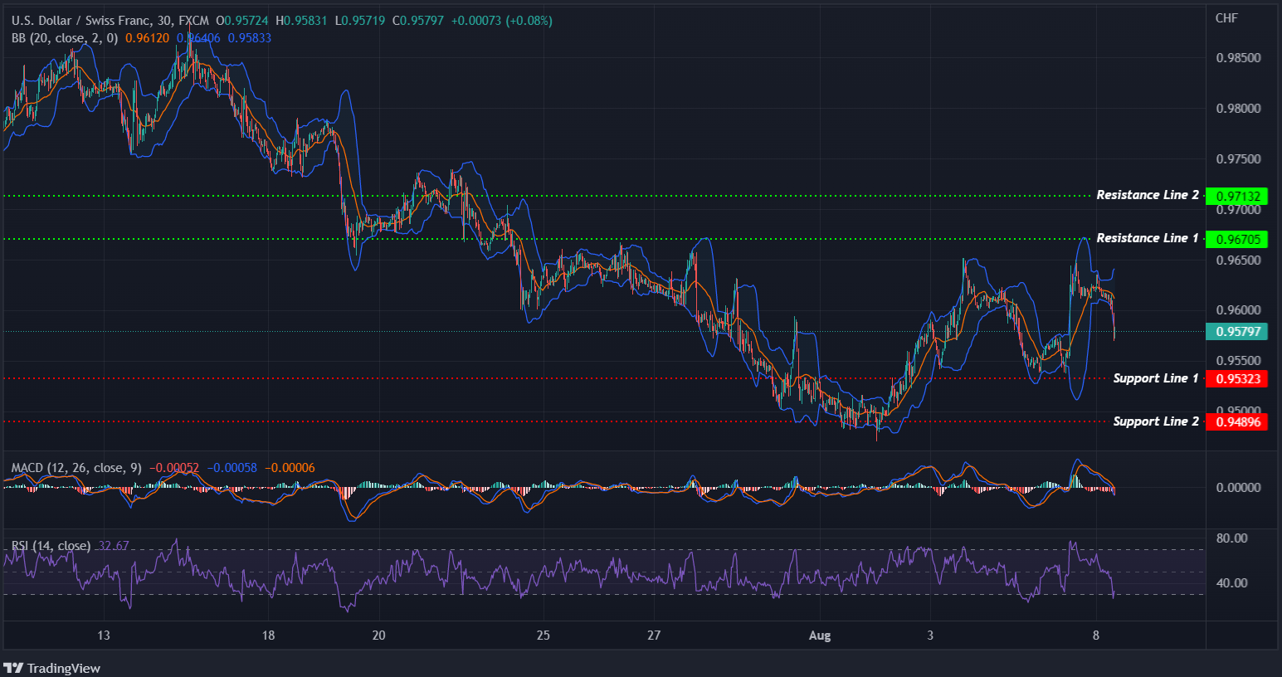Screen dimensions: 1282x677
Task: Click the red Support Line 1 price flag
Action: [1236, 378]
